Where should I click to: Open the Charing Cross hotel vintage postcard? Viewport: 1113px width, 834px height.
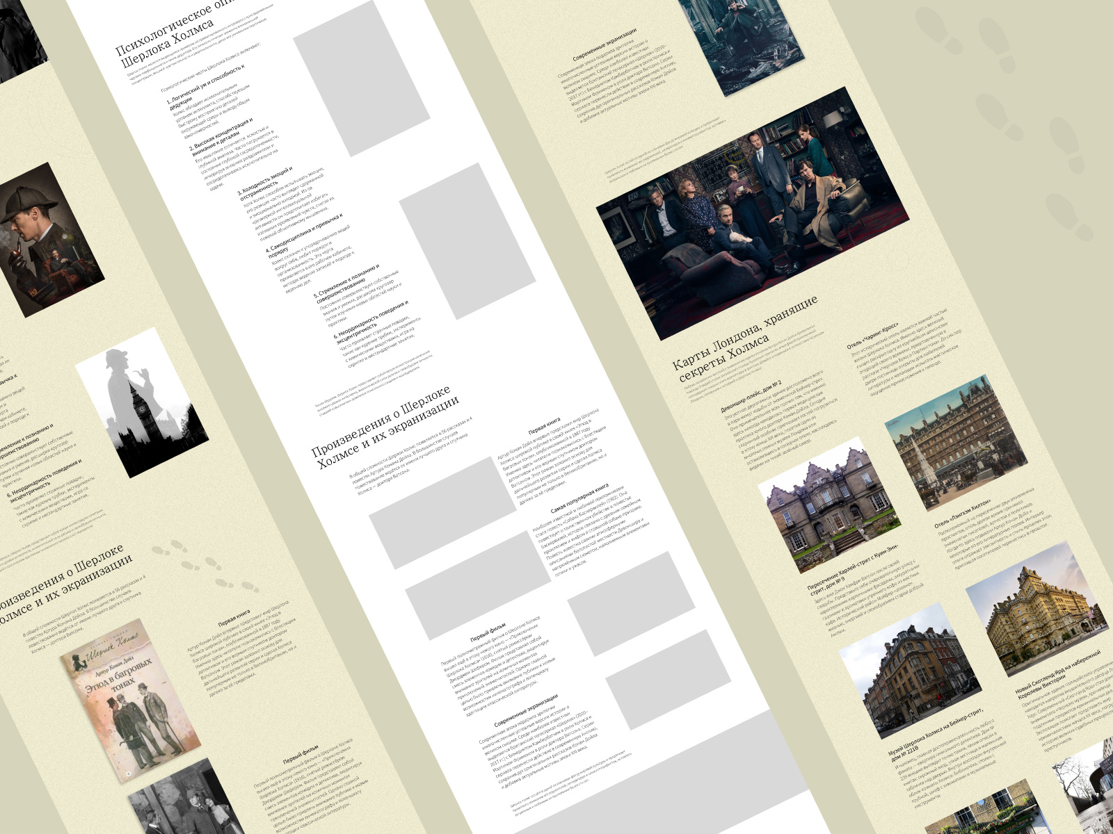[956, 442]
